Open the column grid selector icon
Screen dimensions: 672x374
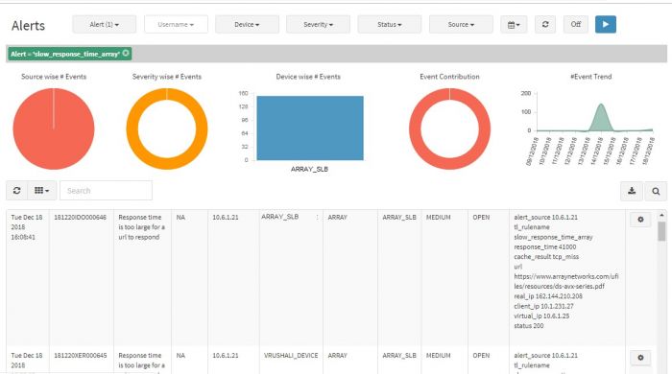point(41,191)
